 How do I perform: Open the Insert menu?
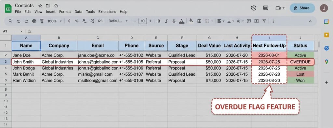[51, 12]
